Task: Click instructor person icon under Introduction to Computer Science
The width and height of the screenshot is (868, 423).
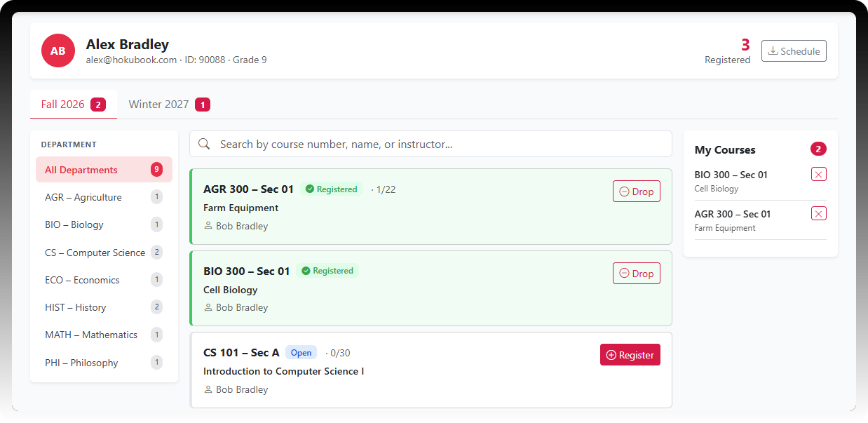Action: pyautogui.click(x=208, y=389)
